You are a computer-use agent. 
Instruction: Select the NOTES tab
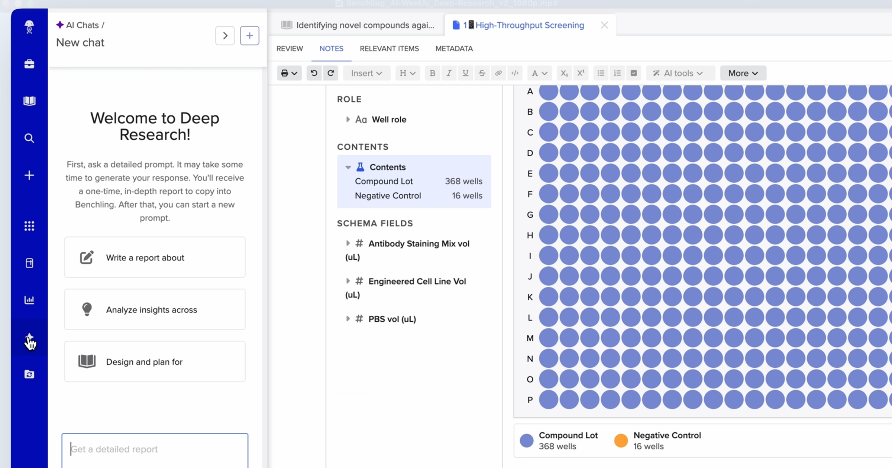[x=331, y=49]
